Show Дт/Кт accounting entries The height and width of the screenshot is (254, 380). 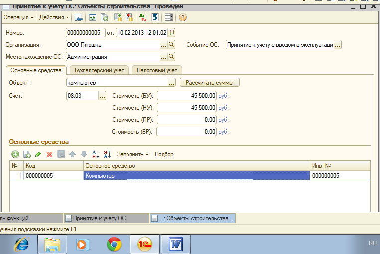pos(143,17)
